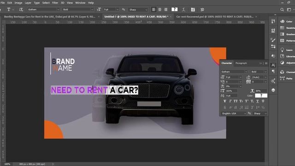The height and width of the screenshot is (166, 295).
Task: Open Sharp anti-aliasing dropdown in Character panel
Action: pyautogui.click(x=260, y=113)
